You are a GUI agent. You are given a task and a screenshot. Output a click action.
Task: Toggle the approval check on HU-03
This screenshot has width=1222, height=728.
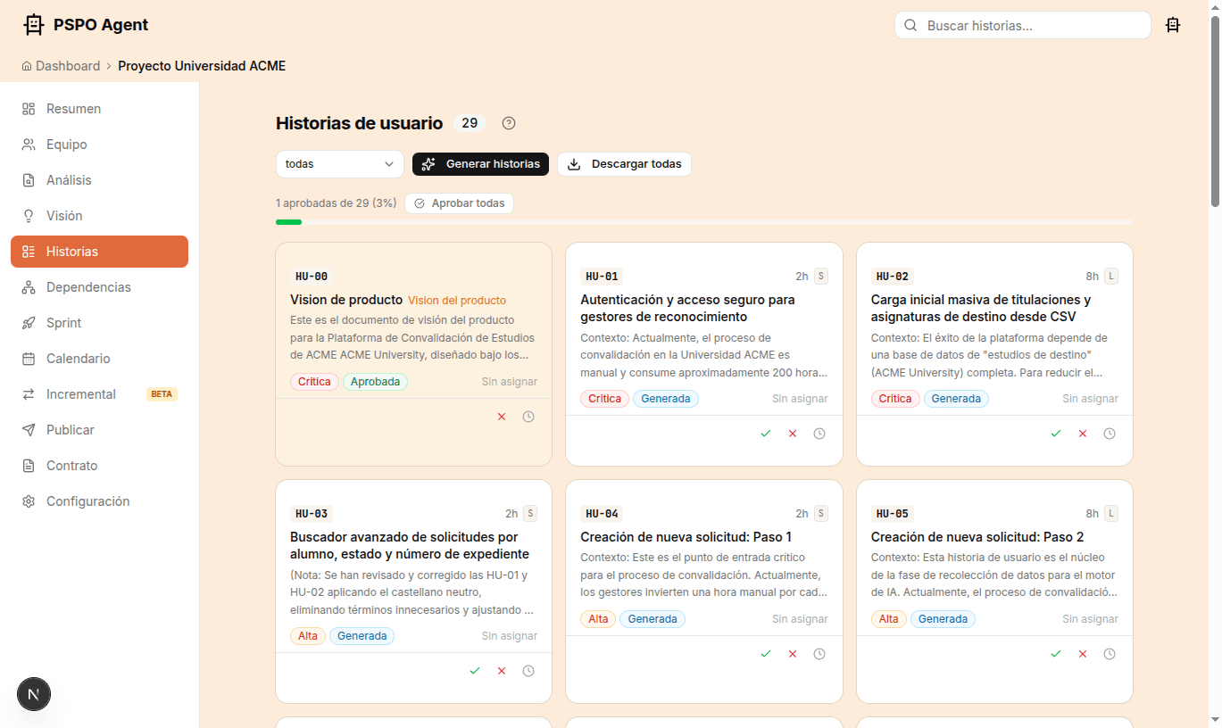(x=474, y=670)
